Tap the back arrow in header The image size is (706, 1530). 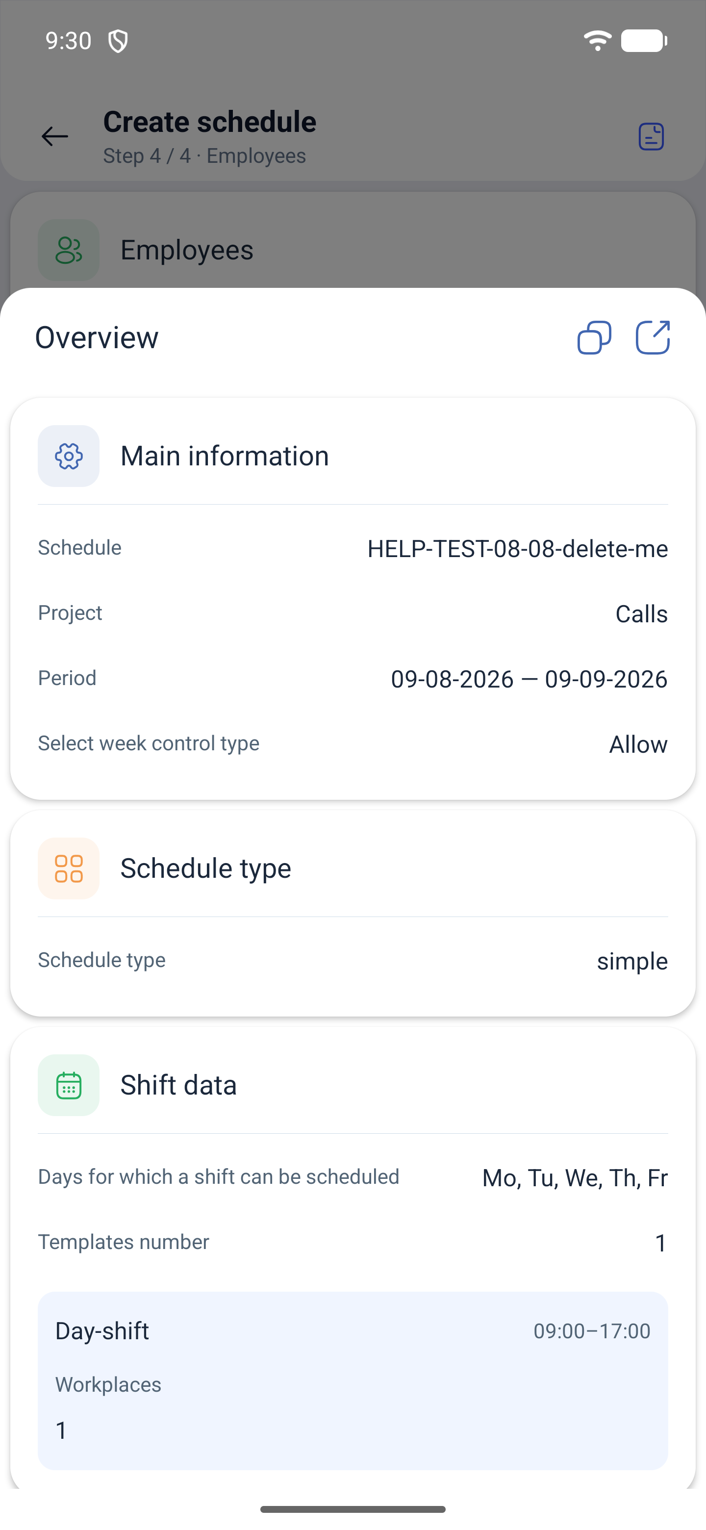pyautogui.click(x=54, y=137)
